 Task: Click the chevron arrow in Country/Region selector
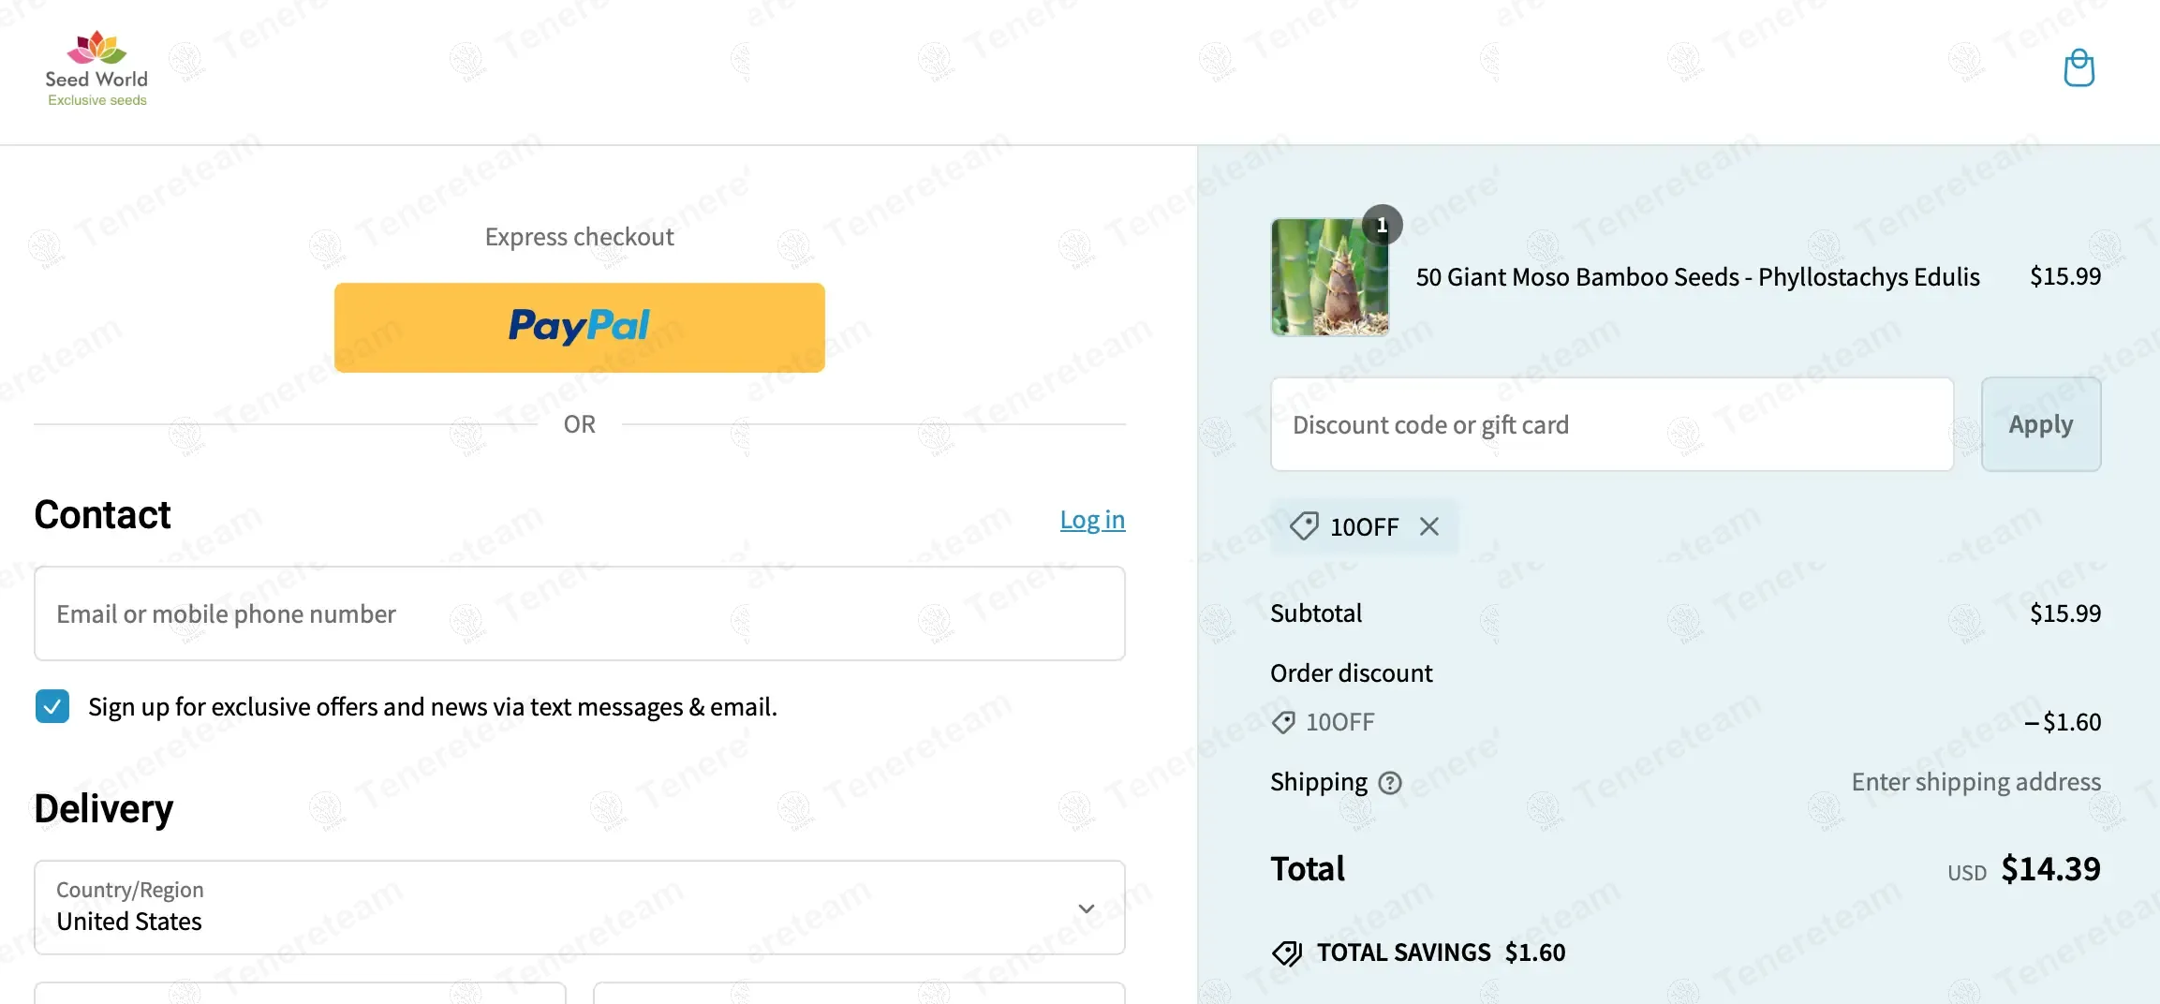point(1087,908)
